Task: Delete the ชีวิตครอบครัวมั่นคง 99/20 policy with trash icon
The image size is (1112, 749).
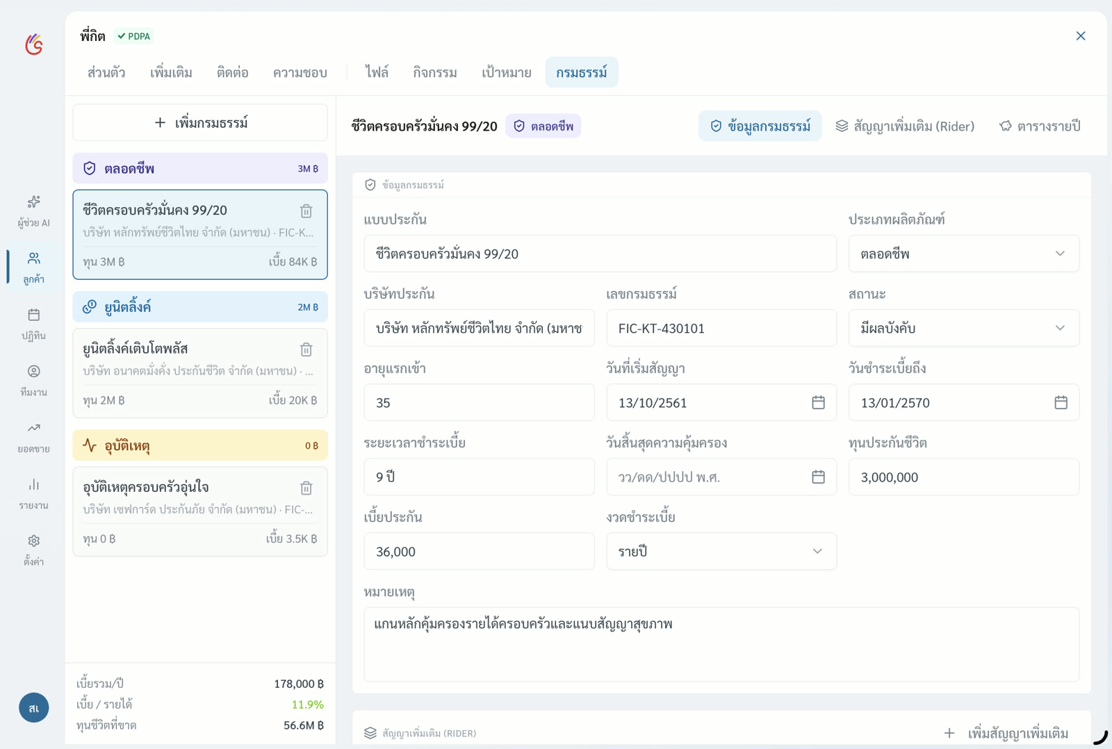Action: (x=306, y=211)
